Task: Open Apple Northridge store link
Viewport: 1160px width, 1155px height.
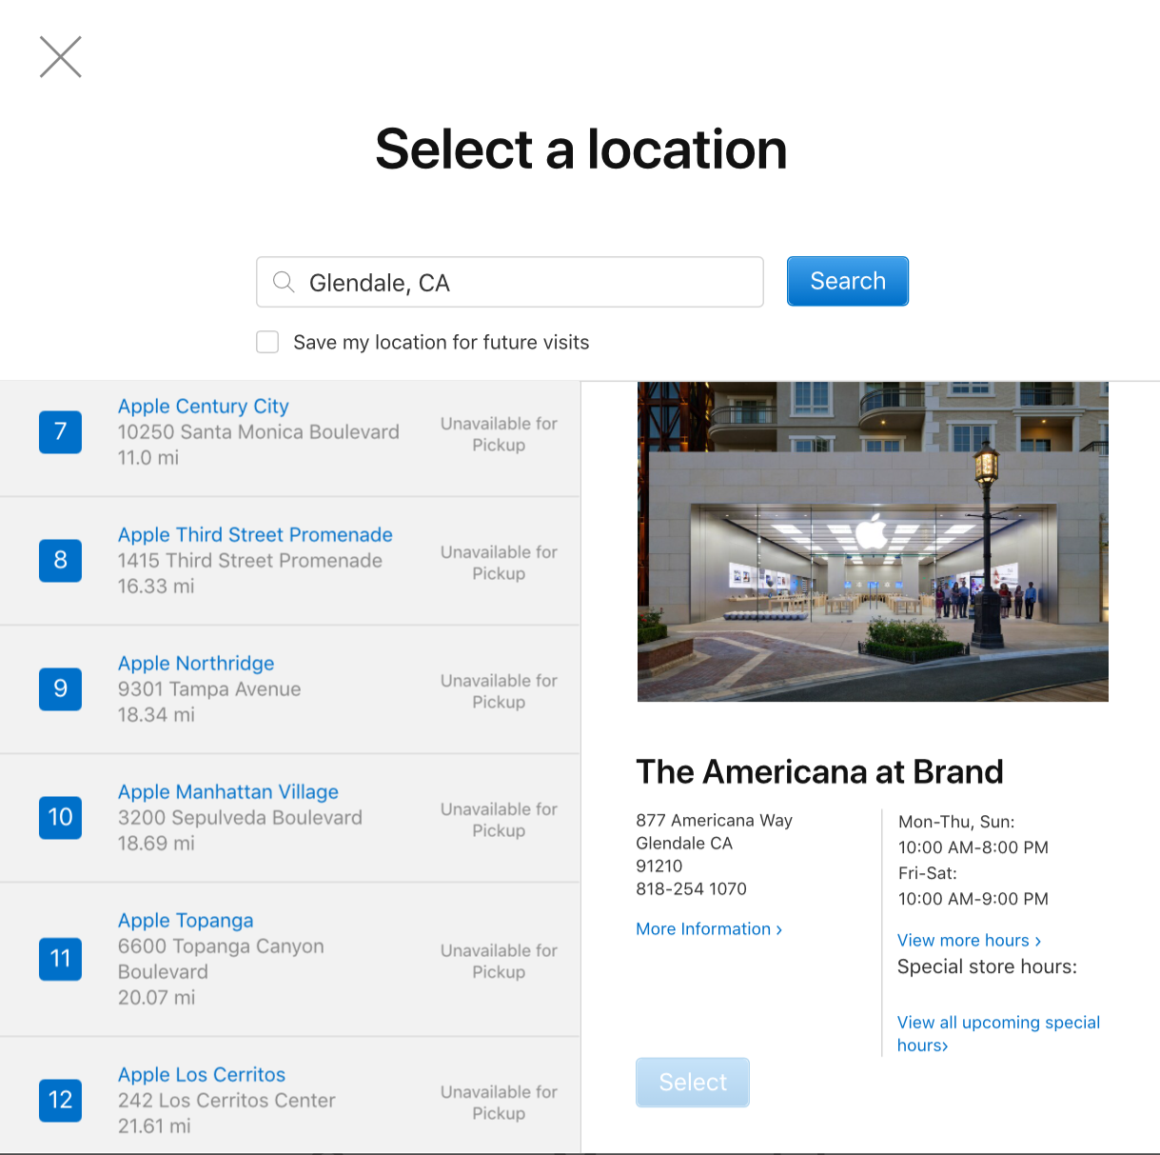Action: (x=196, y=664)
